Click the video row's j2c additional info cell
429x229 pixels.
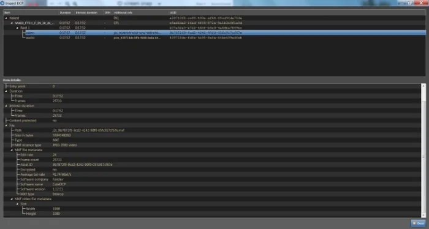coord(137,33)
